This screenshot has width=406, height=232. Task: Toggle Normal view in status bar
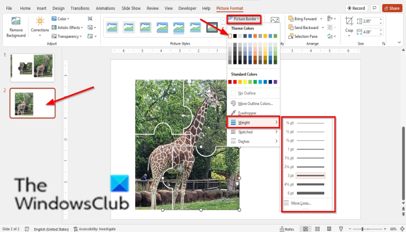coord(306,229)
